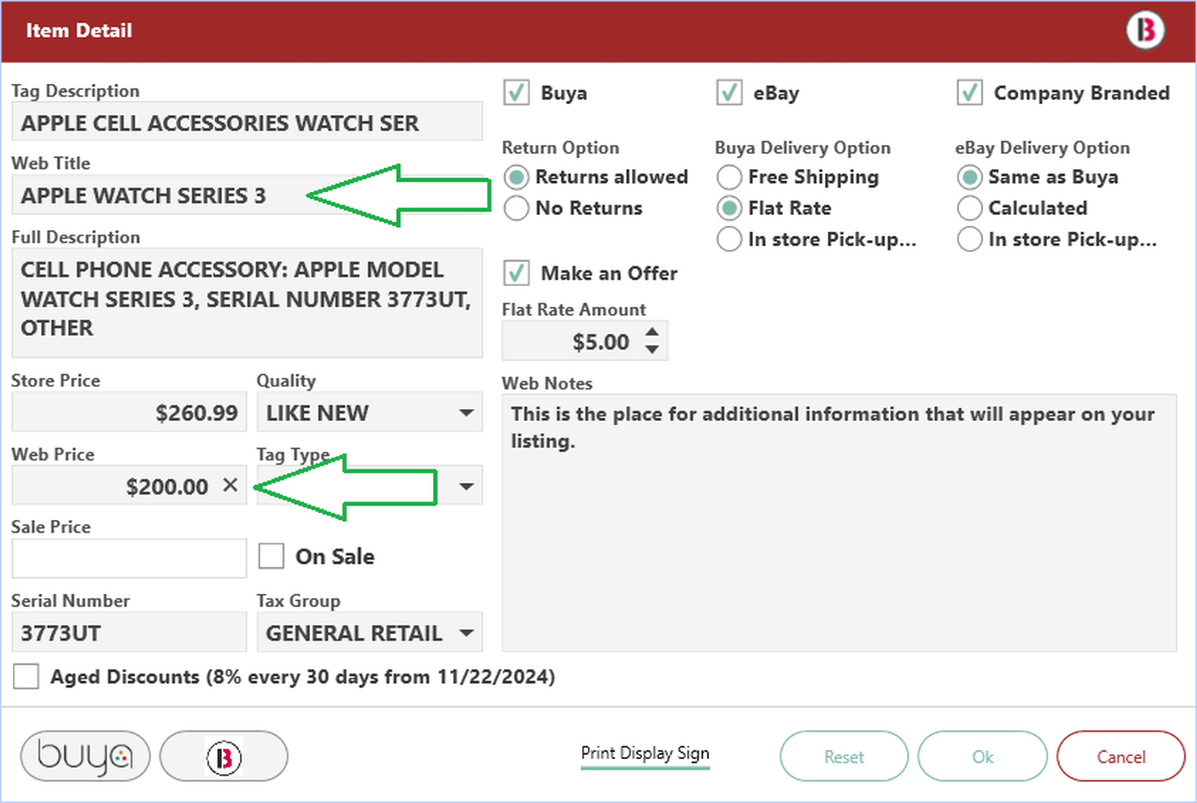
Task: Click the Bravo logo icon in header
Action: pyautogui.click(x=1145, y=30)
